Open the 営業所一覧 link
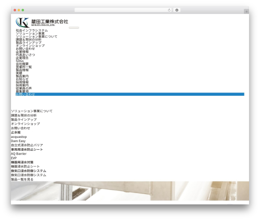This screenshot has height=220, width=260. click(24, 67)
